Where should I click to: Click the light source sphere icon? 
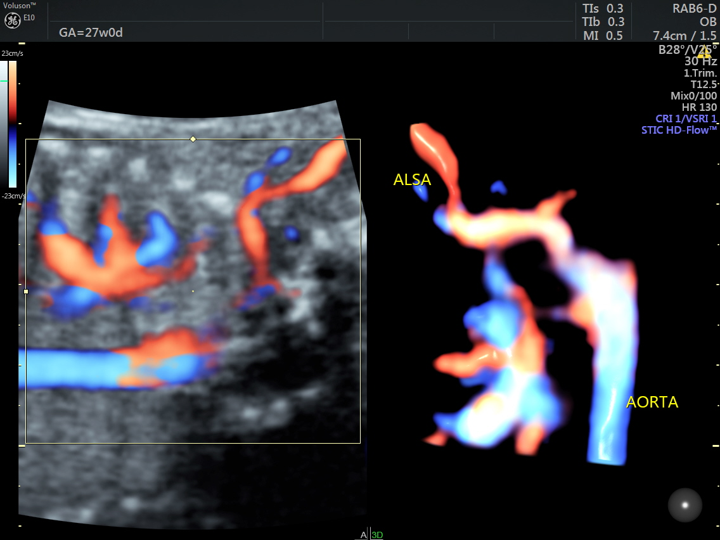[685, 505]
